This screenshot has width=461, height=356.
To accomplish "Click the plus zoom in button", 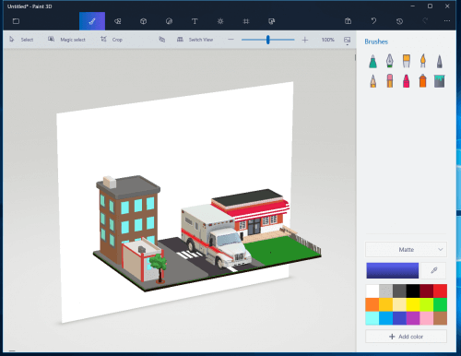I will pyautogui.click(x=305, y=40).
